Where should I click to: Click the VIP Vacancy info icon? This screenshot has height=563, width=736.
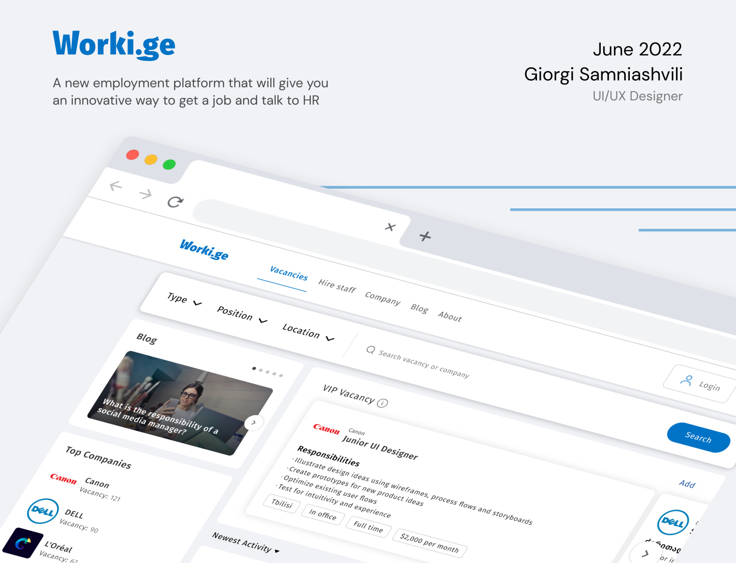point(383,403)
